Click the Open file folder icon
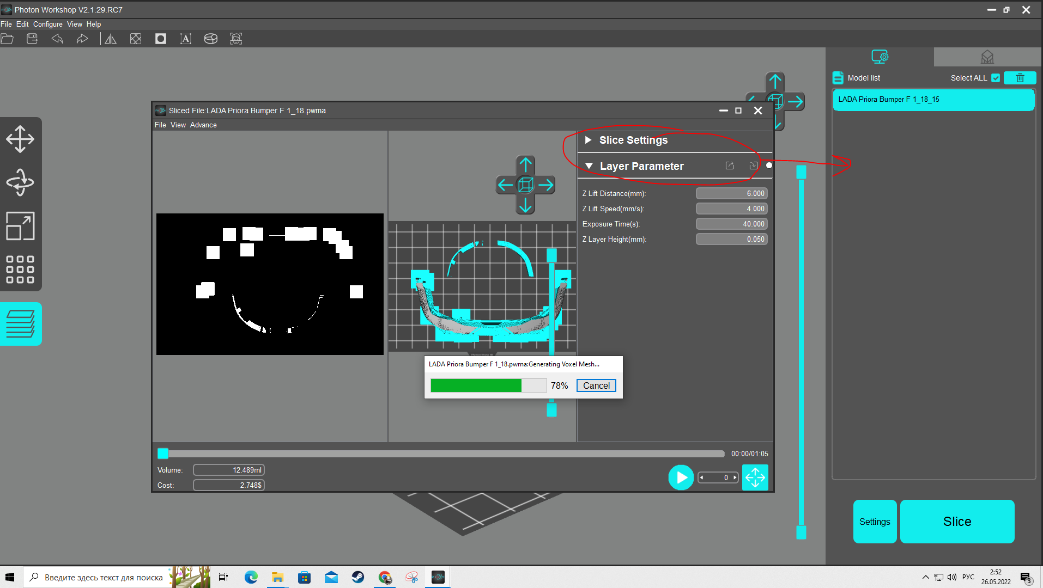 [x=7, y=39]
